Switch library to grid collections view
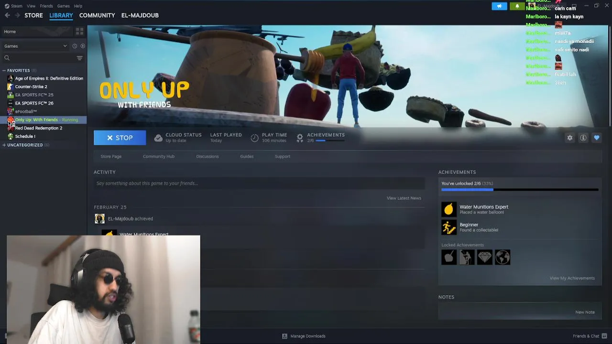Image resolution: width=612 pixels, height=344 pixels. 80,32
